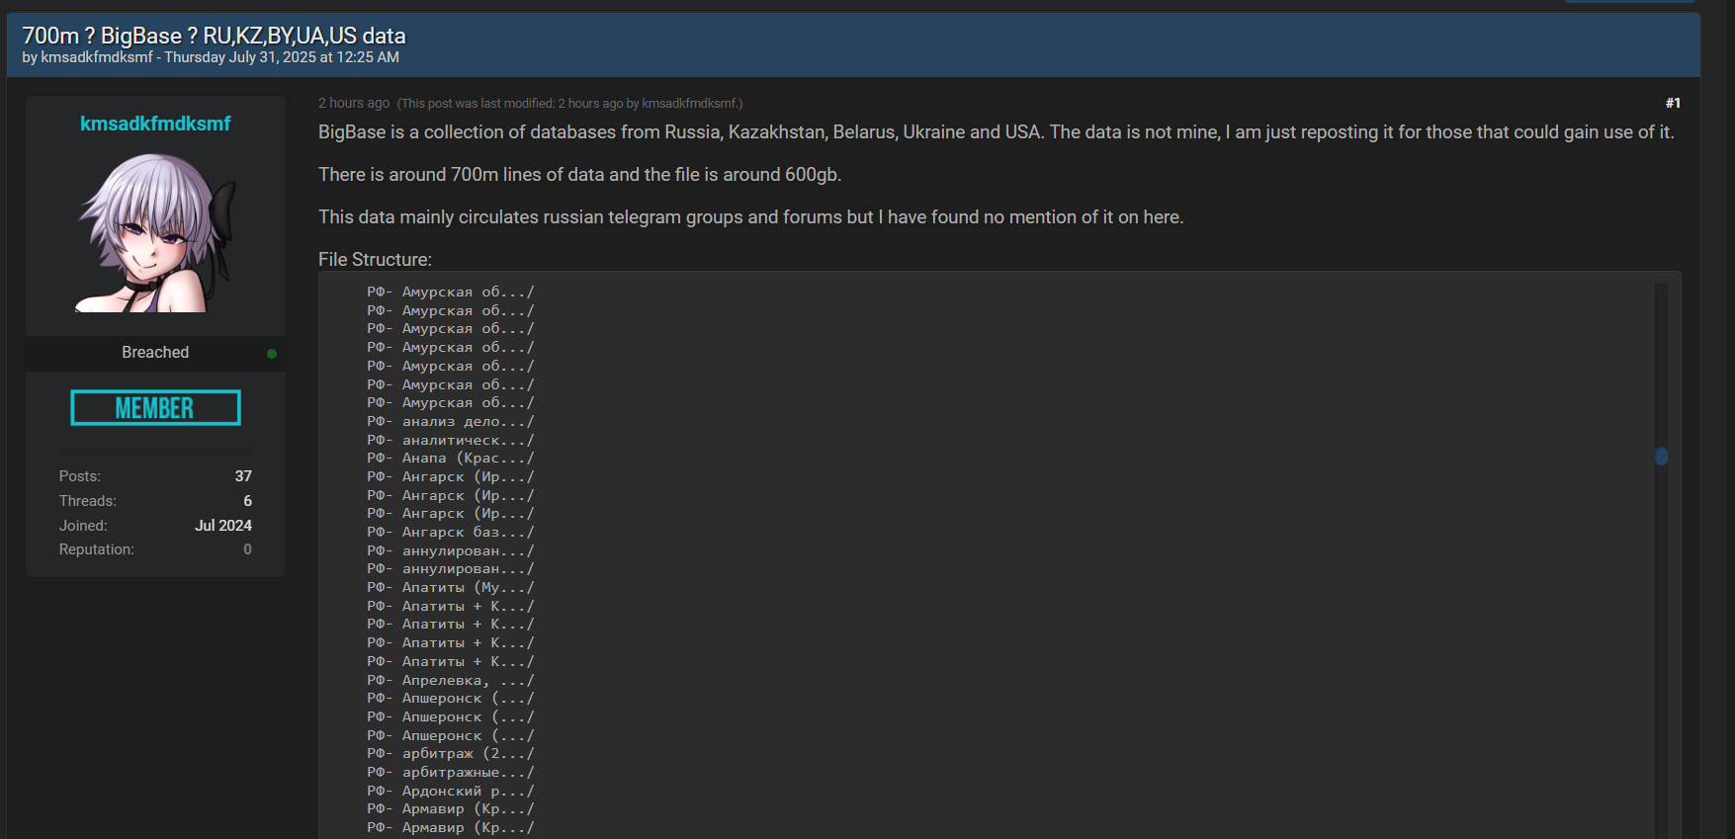Click the 'РФ- Ардонский р' entry
Screen dimensions: 1735x839
tap(450, 792)
